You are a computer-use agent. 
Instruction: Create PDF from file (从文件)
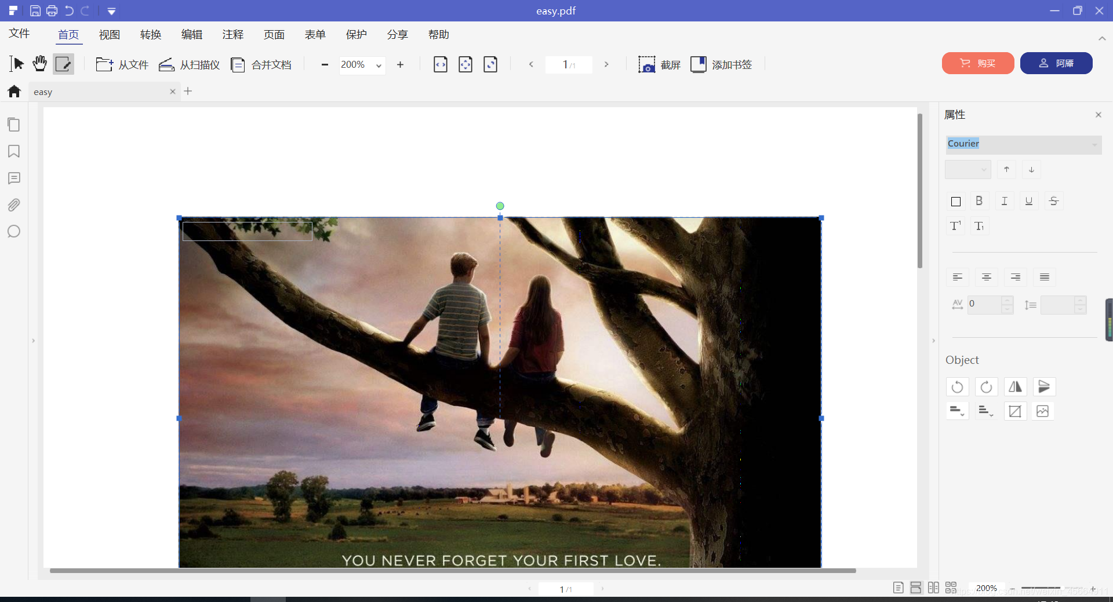click(x=122, y=64)
